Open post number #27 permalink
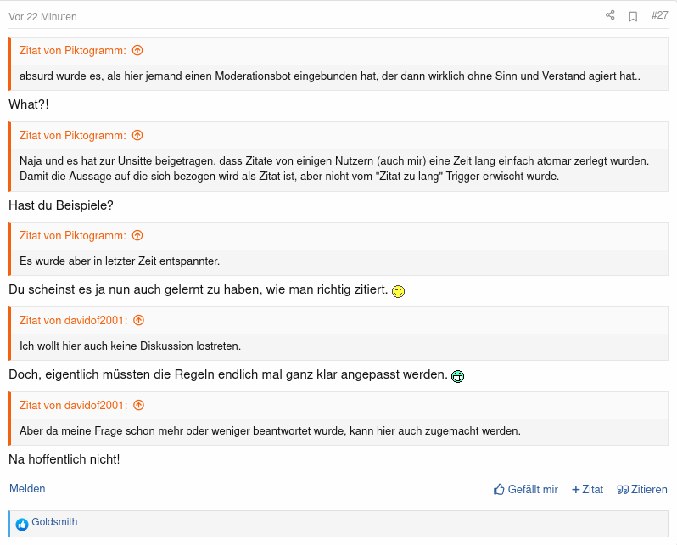 click(x=659, y=15)
